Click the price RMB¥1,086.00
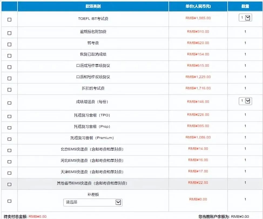The image size is (263, 219). tap(198, 137)
